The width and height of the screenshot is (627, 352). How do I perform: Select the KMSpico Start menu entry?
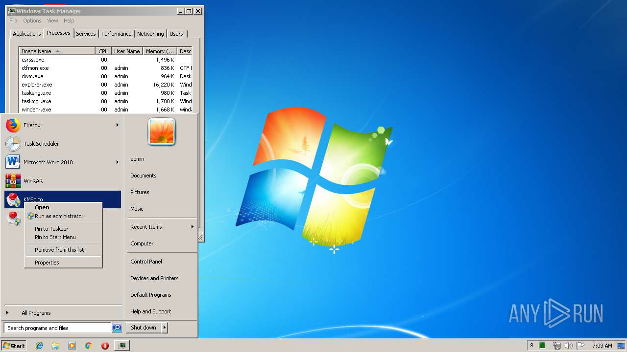[63, 199]
